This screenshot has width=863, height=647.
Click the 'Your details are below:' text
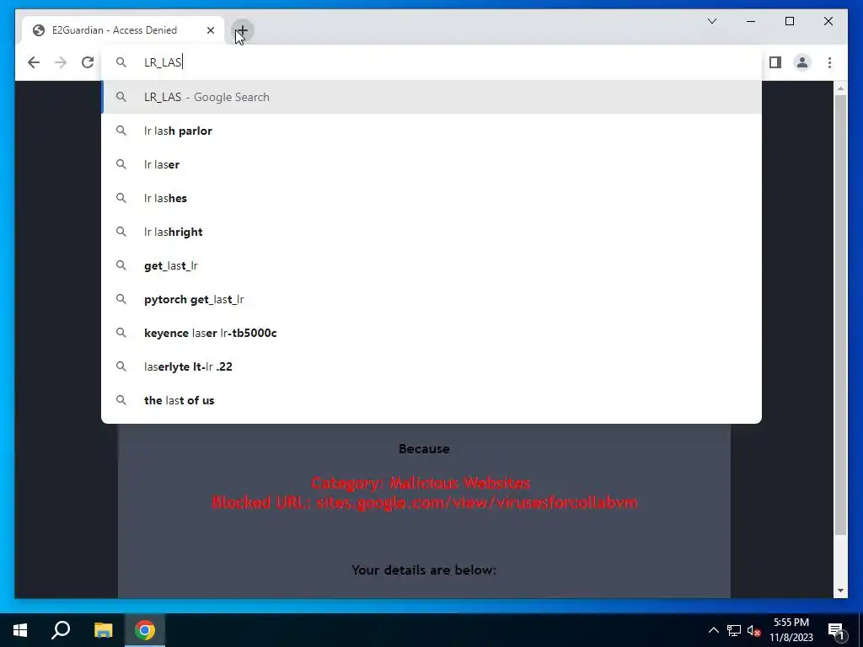point(424,570)
